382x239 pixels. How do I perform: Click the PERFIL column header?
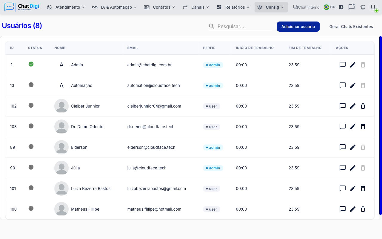209,48
